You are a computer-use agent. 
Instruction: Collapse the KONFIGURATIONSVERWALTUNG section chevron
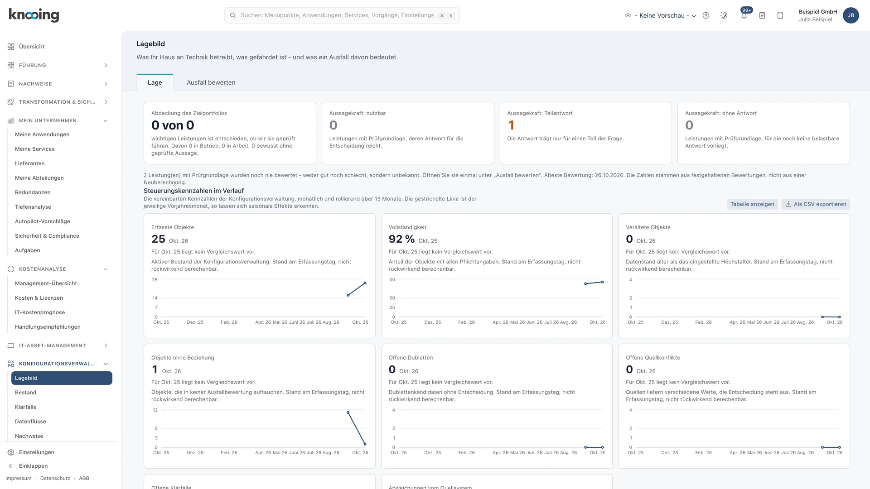(x=106, y=364)
